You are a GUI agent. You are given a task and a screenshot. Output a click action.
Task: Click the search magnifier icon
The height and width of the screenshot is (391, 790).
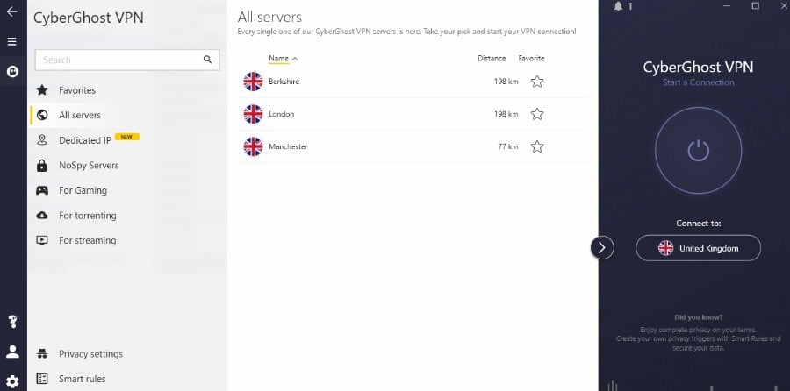point(207,60)
